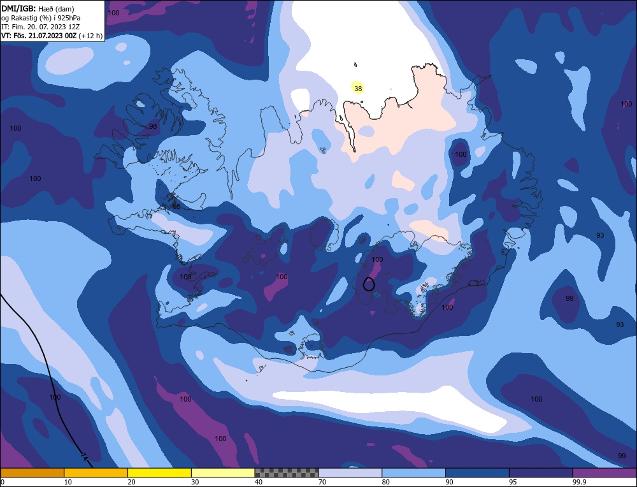
Task: Click the orange 0-10 legend swatch
Action: click(x=32, y=473)
